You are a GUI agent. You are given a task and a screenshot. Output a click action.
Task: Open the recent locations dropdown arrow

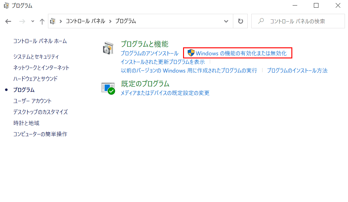pos(33,21)
